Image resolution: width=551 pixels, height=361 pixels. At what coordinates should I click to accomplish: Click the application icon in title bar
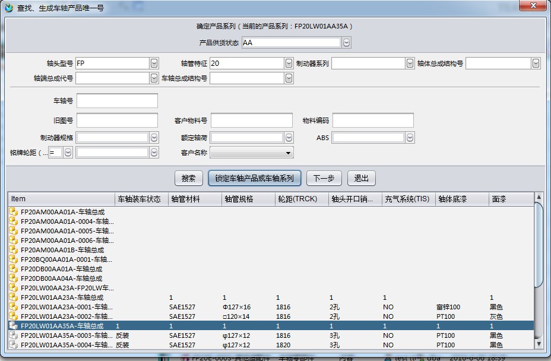coord(8,8)
